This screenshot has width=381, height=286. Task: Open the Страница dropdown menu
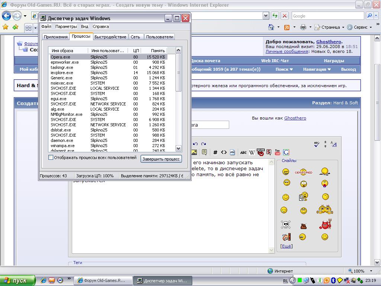(x=330, y=27)
